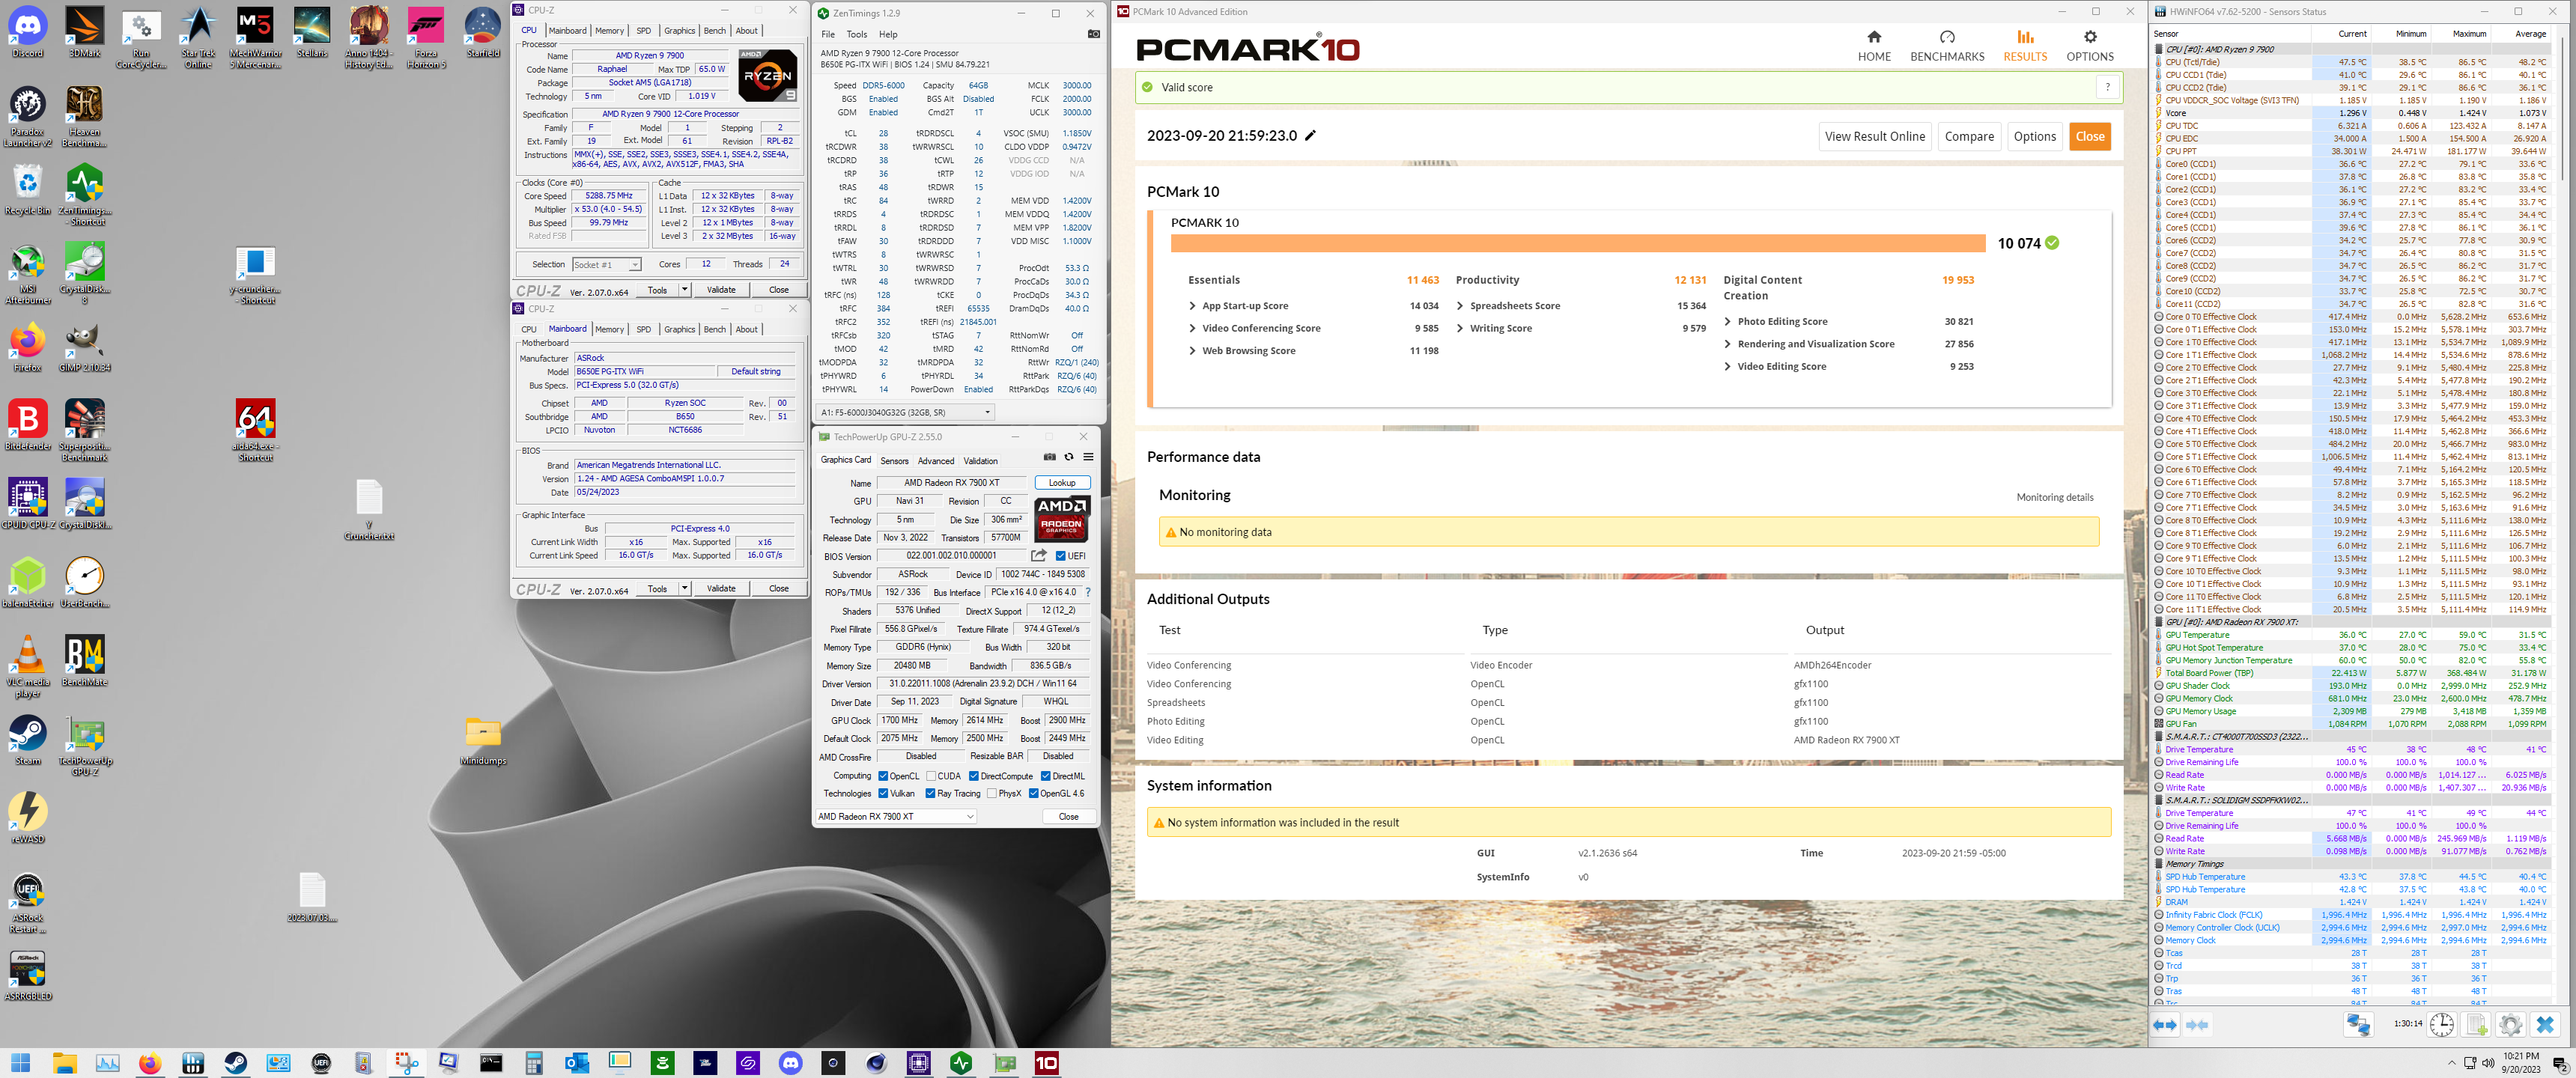Toggle the UEFI checkbox in GPU-Z

(x=1061, y=556)
